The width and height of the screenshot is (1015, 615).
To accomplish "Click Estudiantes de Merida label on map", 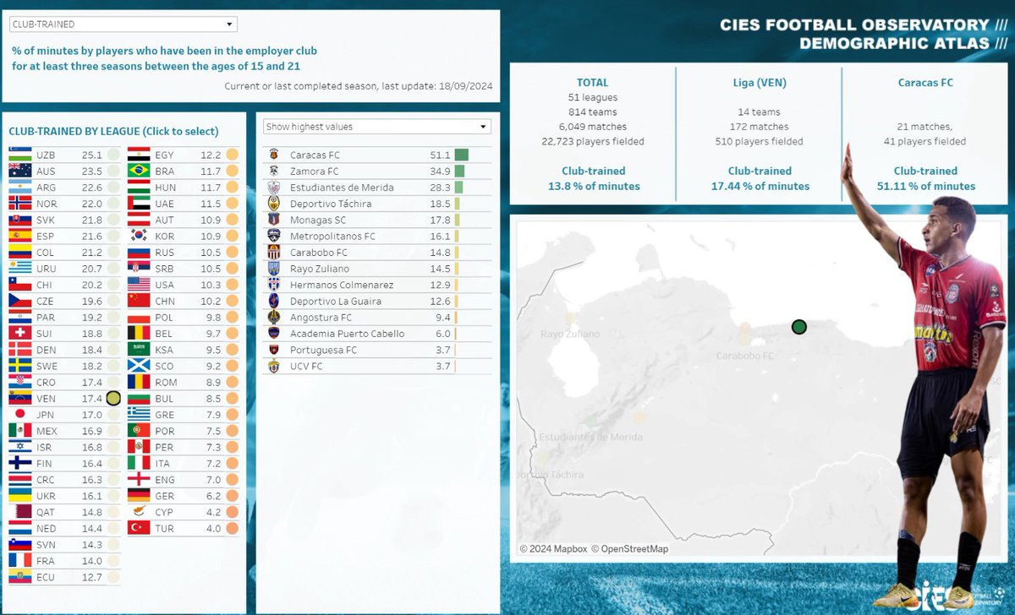I will pyautogui.click(x=590, y=437).
